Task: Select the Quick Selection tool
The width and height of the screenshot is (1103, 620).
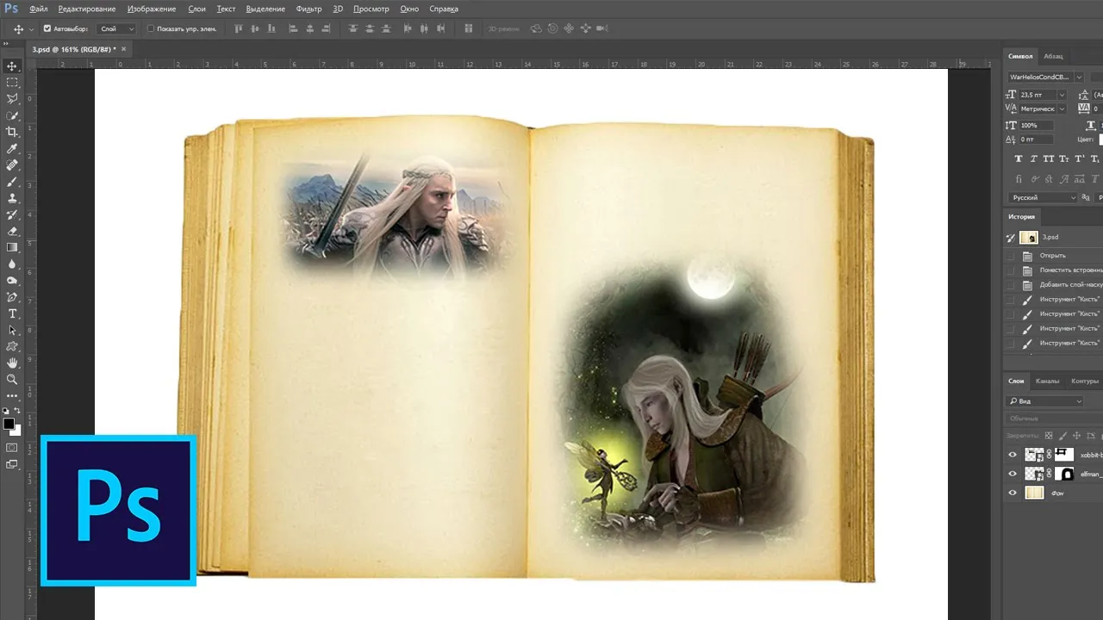Action: pos(12,115)
